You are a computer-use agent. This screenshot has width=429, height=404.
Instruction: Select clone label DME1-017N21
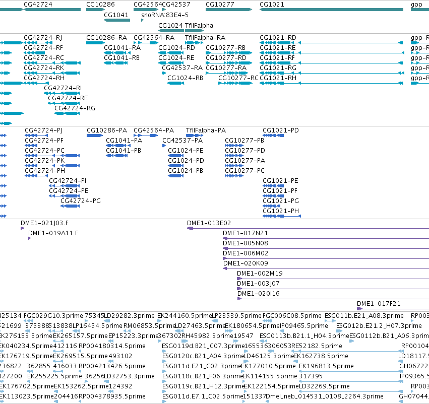click(246, 233)
